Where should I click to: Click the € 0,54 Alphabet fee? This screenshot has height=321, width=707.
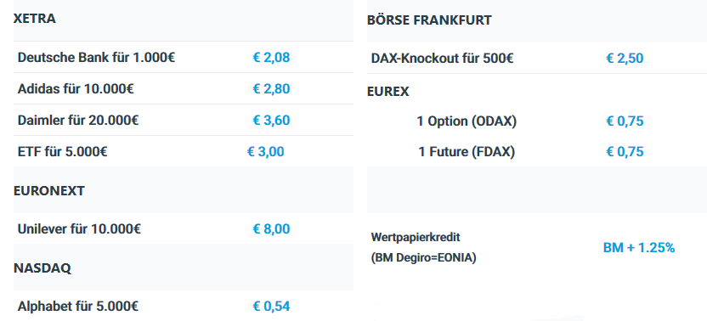(271, 307)
